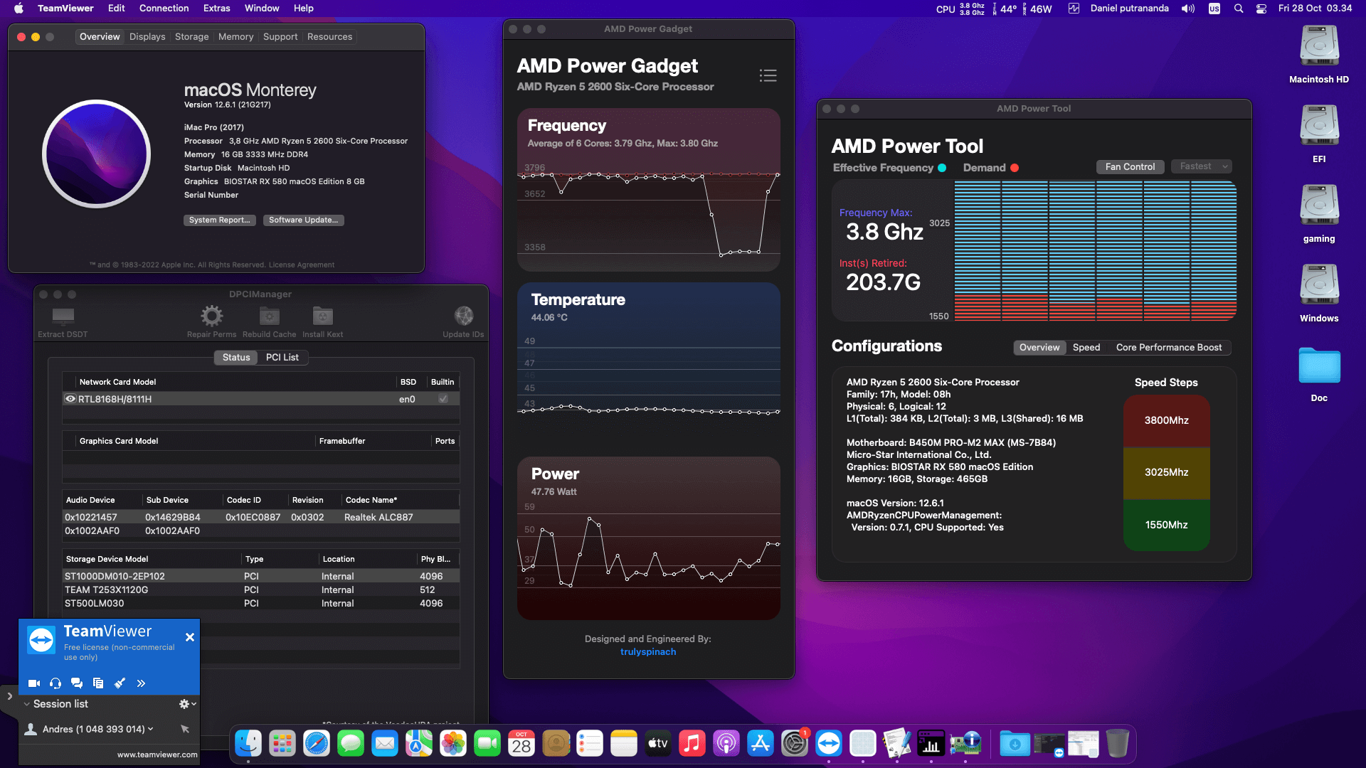Launch Safari from the Dock
This screenshot has height=768, width=1366.
click(317, 744)
